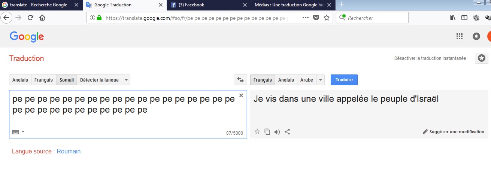Toggle the browser sidebar view
Viewport: 491px width, 174px height.
point(464,18)
